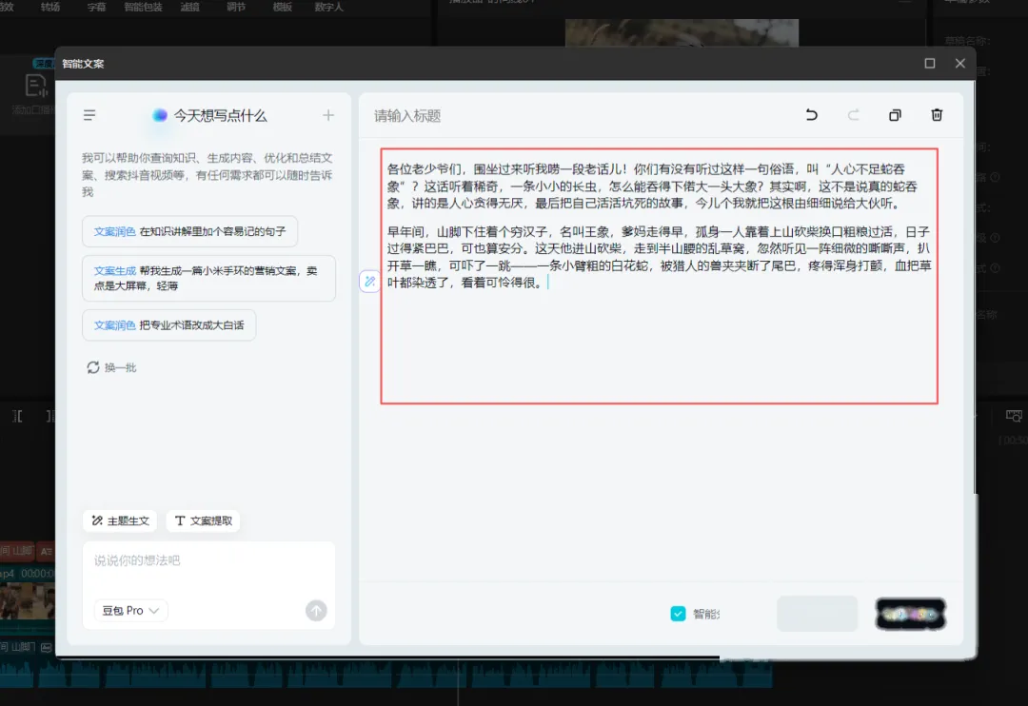Click the refresh icon next to 换一批

point(93,368)
